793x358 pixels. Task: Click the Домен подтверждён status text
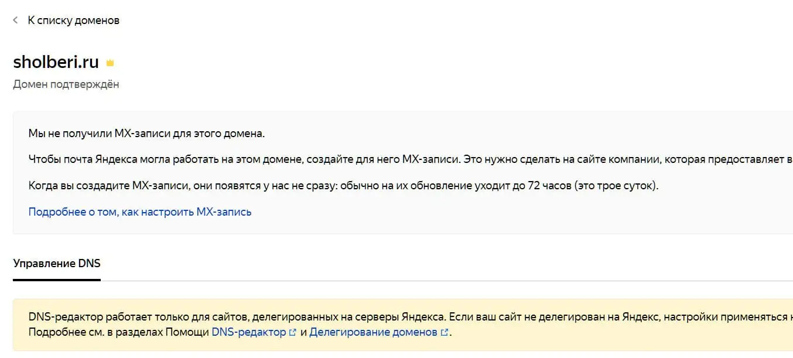[66, 84]
